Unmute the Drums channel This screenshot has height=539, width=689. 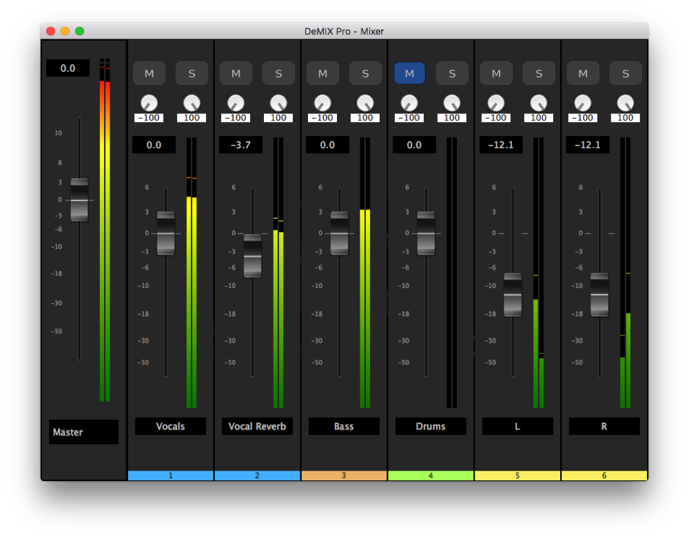click(409, 74)
